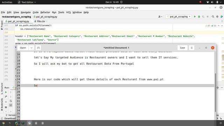The height and width of the screenshot is (126, 224).
Task: Click the JetBrains Toolbox arrow icon
Action: [x=222, y=17]
